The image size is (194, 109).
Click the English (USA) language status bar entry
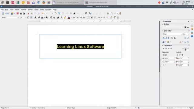pyautogui.click(x=112, y=108)
